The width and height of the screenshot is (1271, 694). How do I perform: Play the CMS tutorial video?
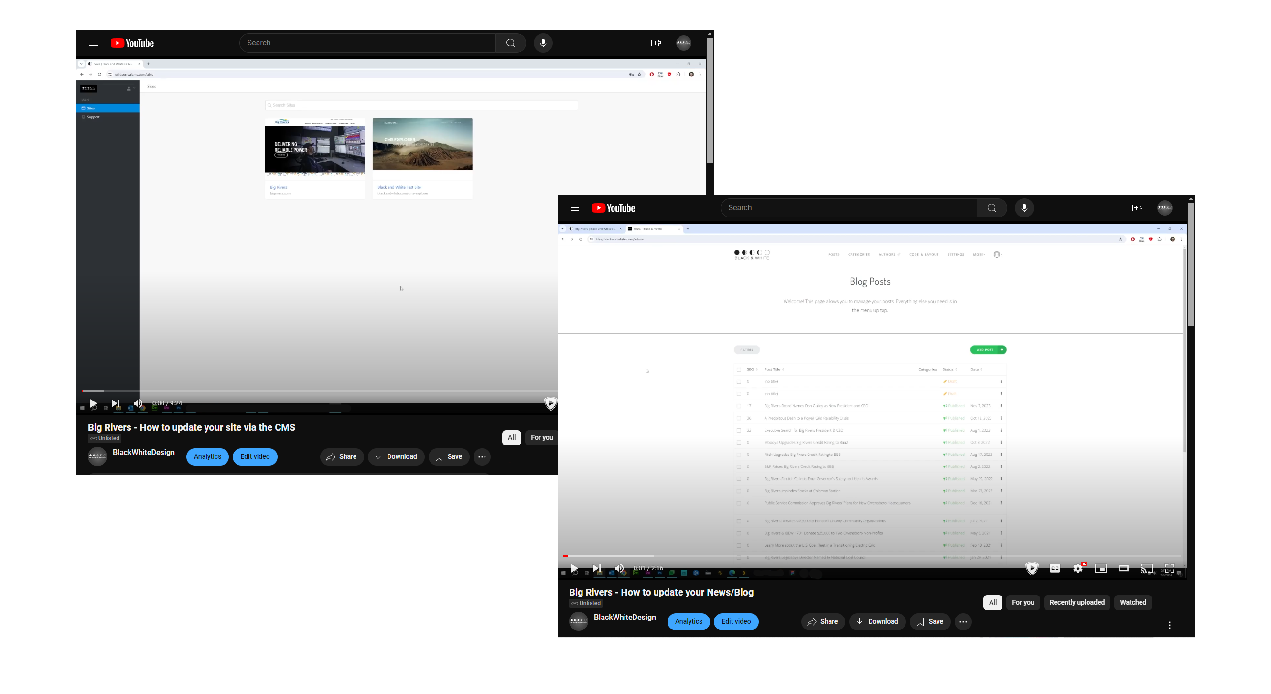(93, 403)
